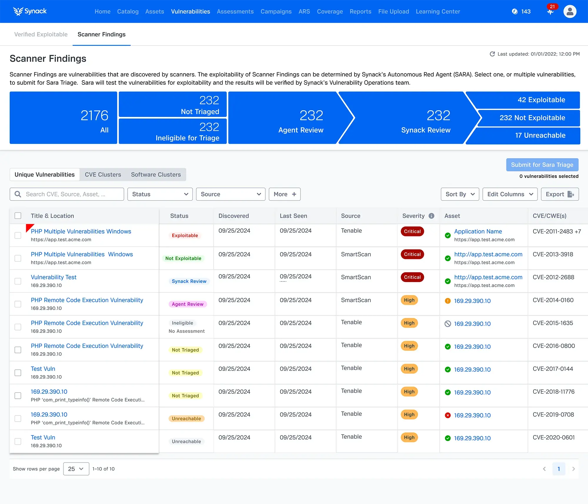This screenshot has width=588, height=504.
Task: Open the Sort By dropdown
Action: tap(459, 194)
